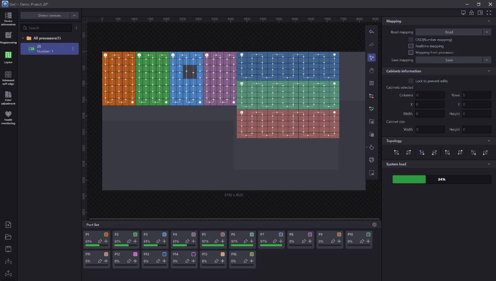Open the Detect devices dropdown arrow

pyautogui.click(x=74, y=15)
